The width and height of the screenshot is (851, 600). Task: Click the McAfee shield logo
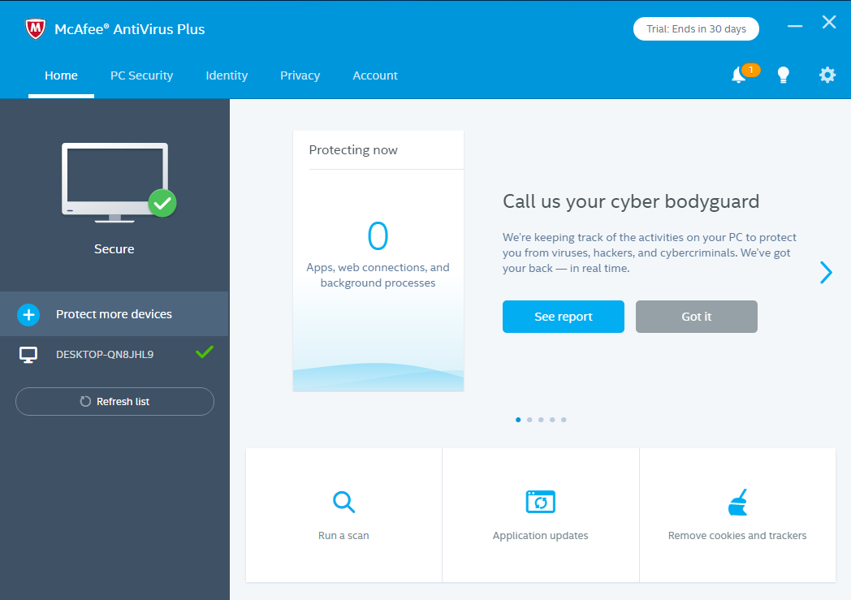35,28
